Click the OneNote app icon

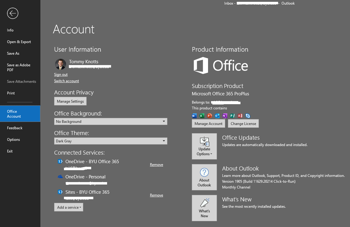225,116
